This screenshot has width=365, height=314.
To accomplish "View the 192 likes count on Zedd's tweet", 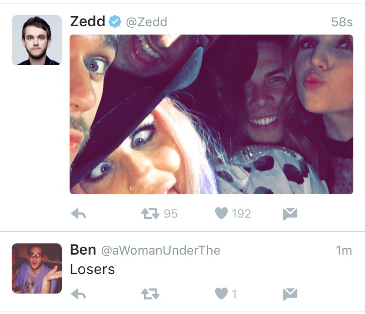I will pyautogui.click(x=241, y=214).
